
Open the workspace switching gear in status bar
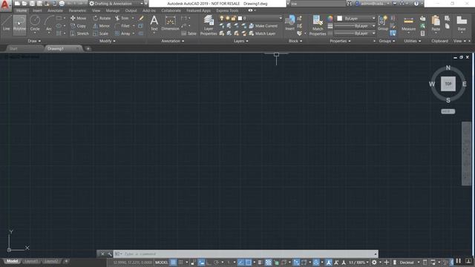point(374,262)
